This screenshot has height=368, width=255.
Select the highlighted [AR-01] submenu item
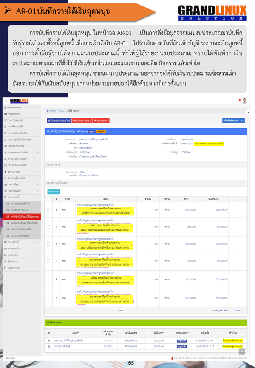click(22, 217)
